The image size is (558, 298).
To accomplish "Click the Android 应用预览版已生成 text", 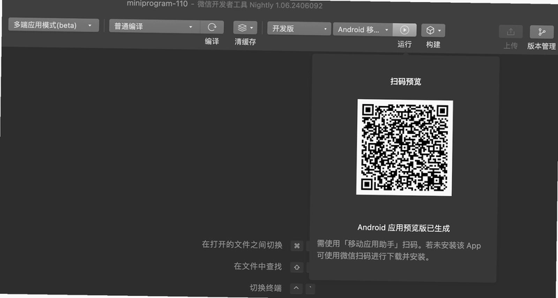I will click(404, 228).
